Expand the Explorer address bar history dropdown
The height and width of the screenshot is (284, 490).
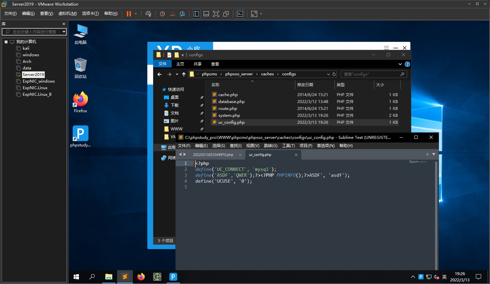pyautogui.click(x=328, y=74)
